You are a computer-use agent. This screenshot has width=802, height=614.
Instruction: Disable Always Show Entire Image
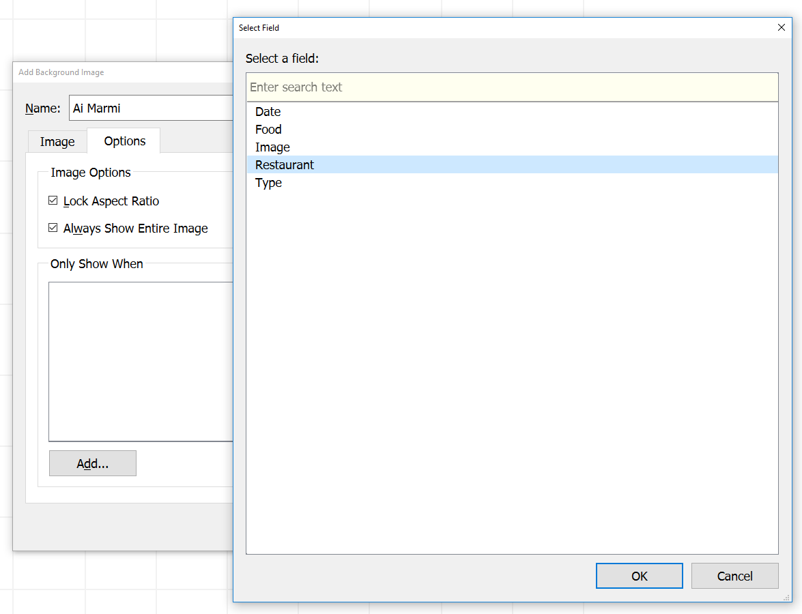(53, 228)
